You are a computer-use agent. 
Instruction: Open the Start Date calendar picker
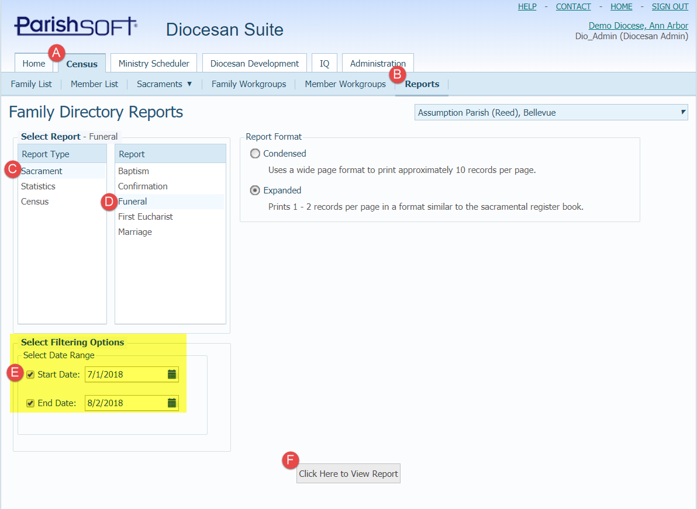click(171, 375)
